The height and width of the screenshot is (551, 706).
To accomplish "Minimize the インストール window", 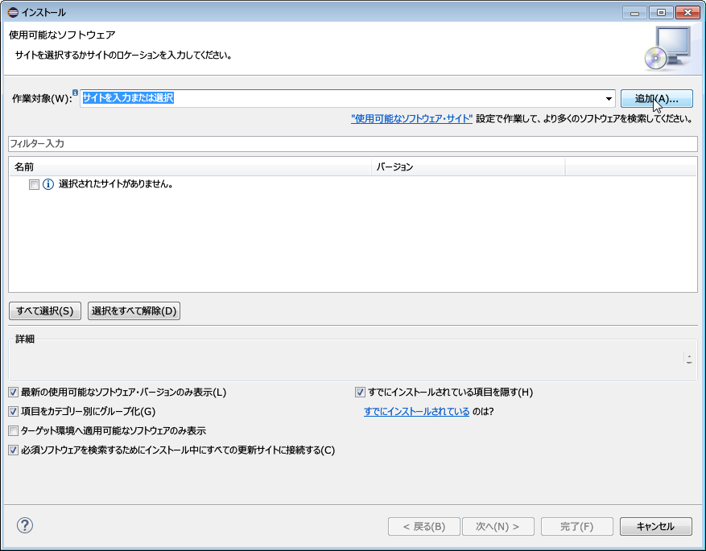I will 635,13.
